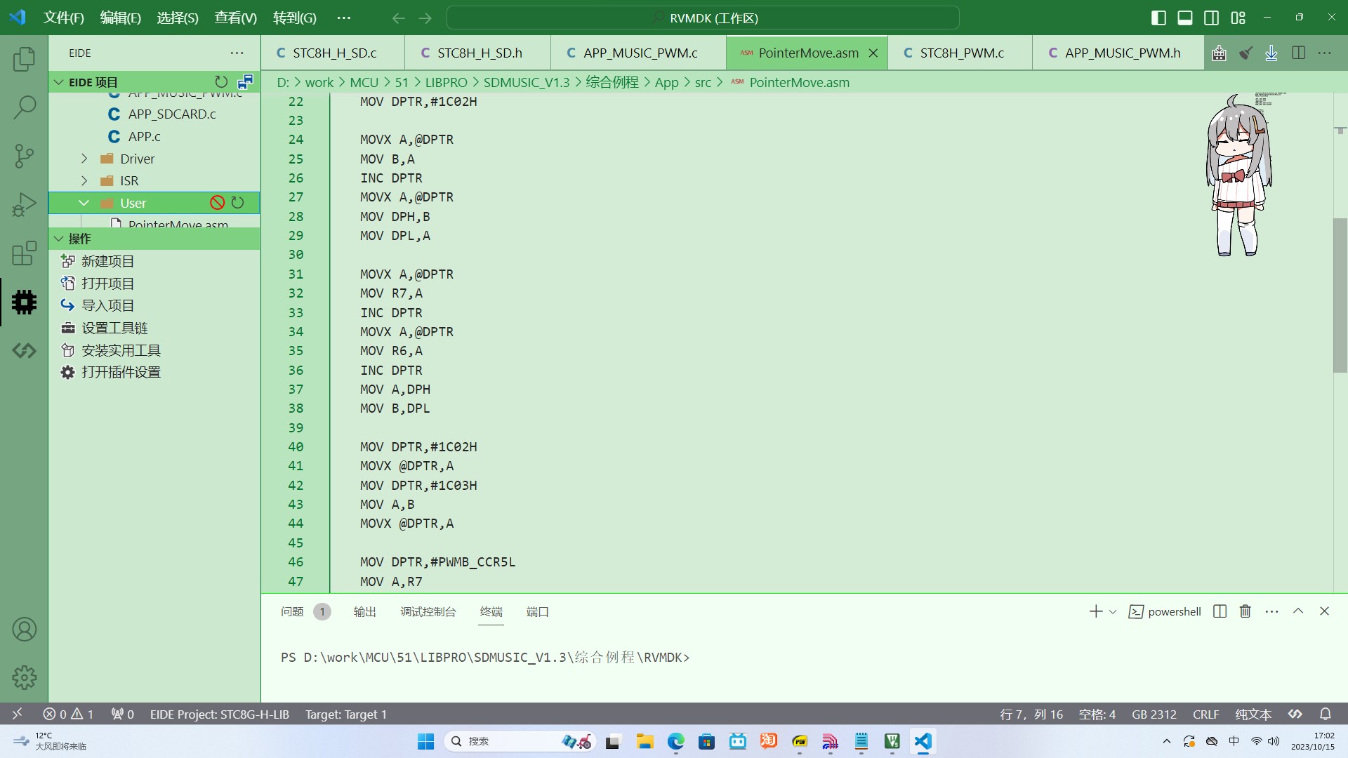Click the editor vertical scrollbar thumb
The width and height of the screenshot is (1348, 758).
tap(1340, 295)
